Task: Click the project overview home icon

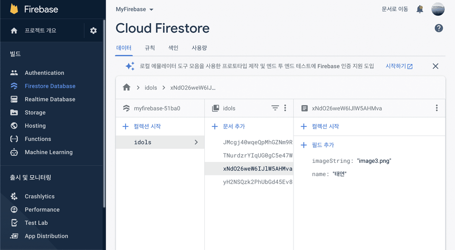Action: (14, 30)
